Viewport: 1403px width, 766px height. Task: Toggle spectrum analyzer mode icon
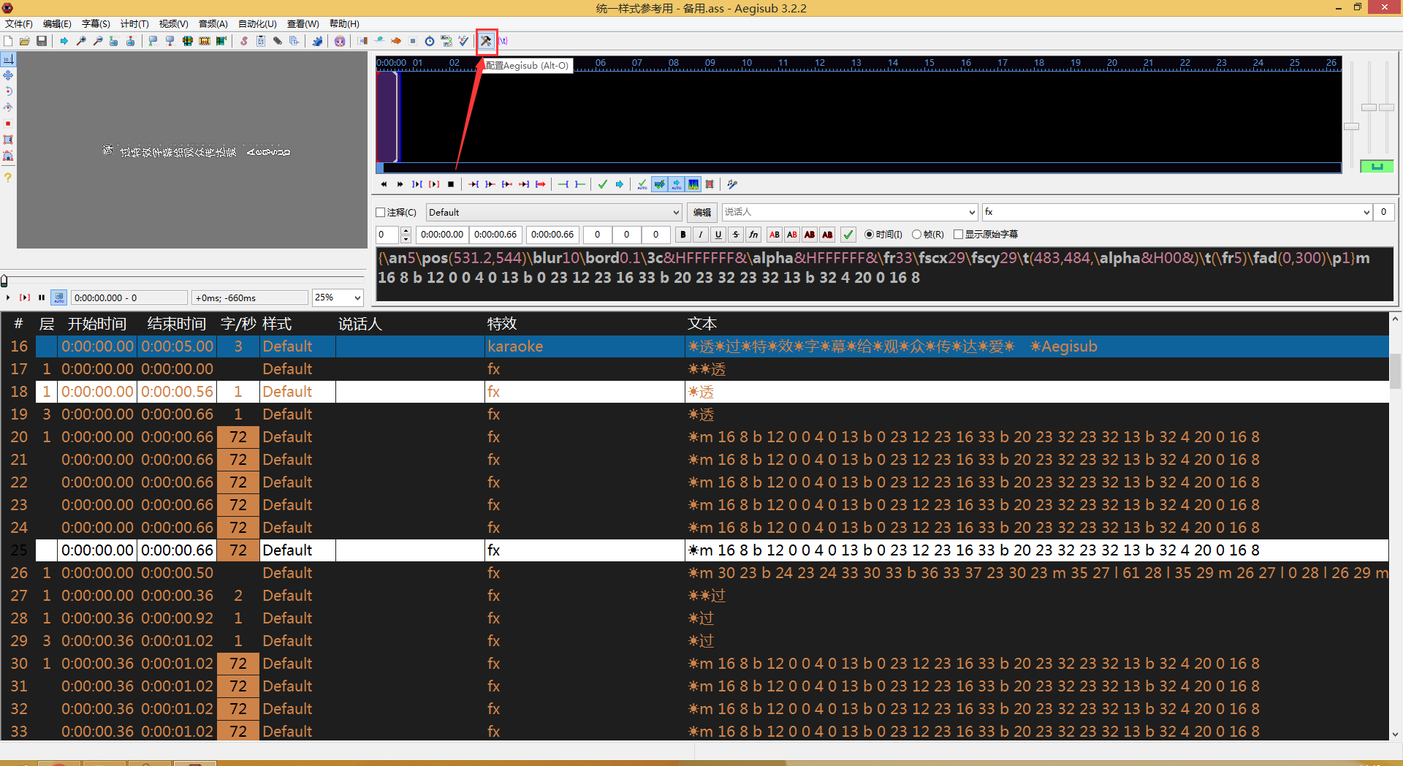tap(693, 184)
